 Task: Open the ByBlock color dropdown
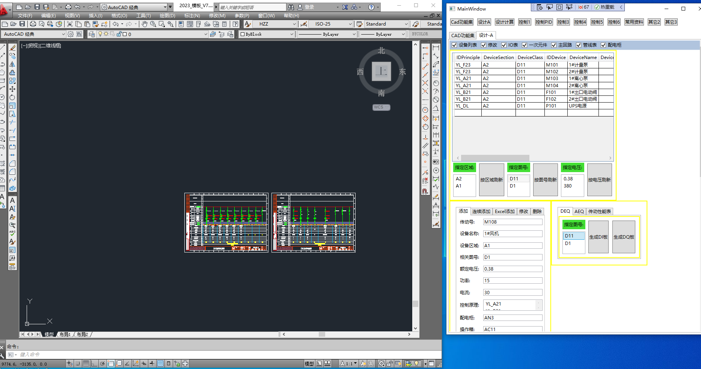tap(292, 34)
